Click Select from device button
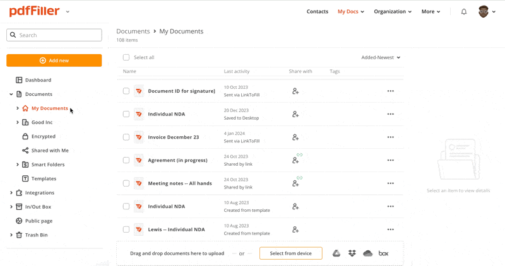Screen dimensions: 505x266 [x=290, y=253]
